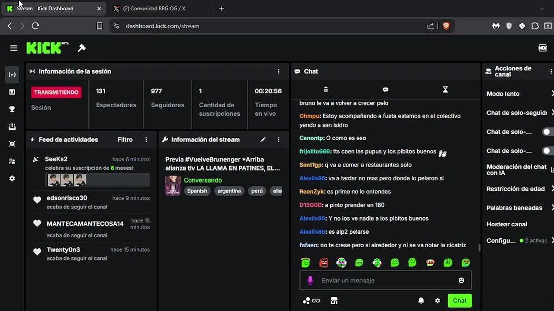554x311 pixels.
Task: Open the gear settings icon in the left sidebar
Action: pyautogui.click(x=12, y=178)
